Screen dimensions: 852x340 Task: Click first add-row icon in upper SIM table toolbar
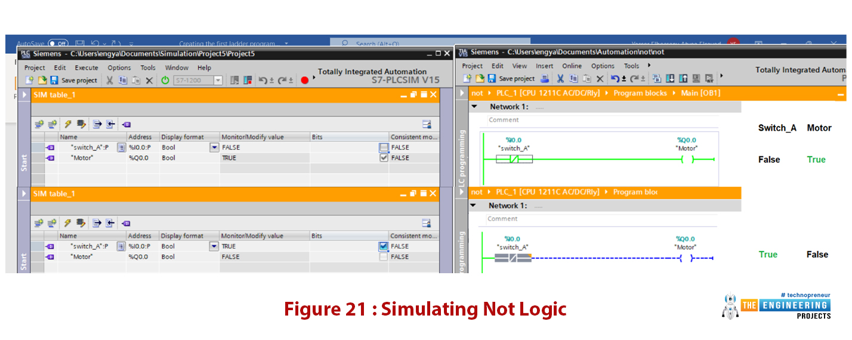[x=39, y=124]
